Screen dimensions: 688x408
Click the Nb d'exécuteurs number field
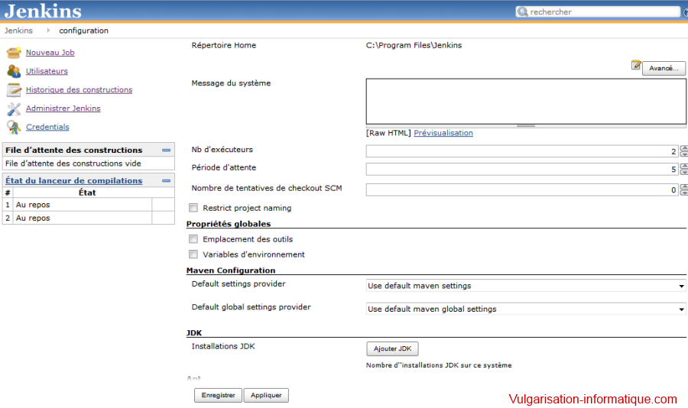[x=522, y=151]
